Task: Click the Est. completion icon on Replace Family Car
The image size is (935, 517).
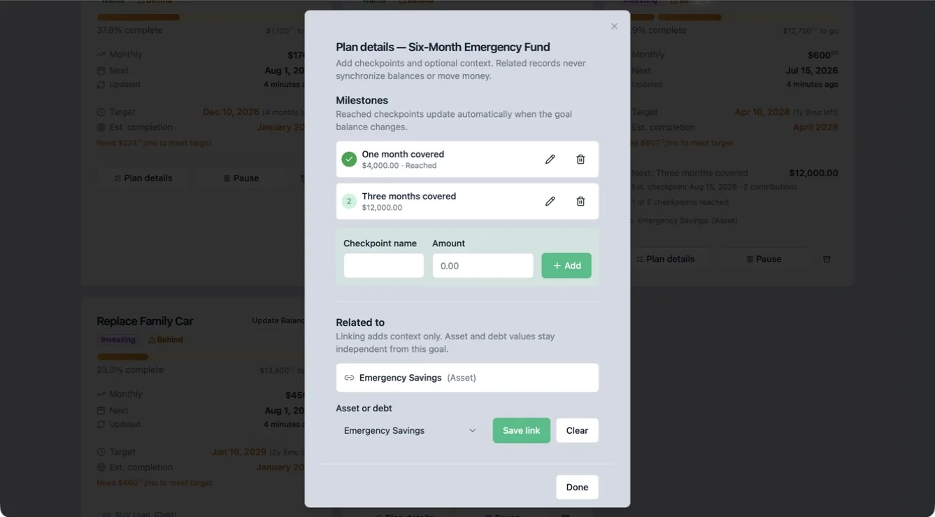Action: point(101,467)
